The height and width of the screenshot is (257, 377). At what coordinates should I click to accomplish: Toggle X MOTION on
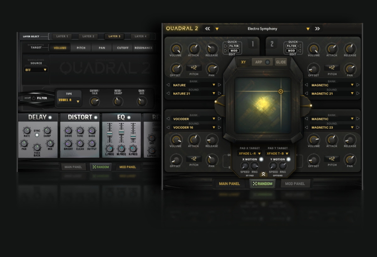pos(261,159)
